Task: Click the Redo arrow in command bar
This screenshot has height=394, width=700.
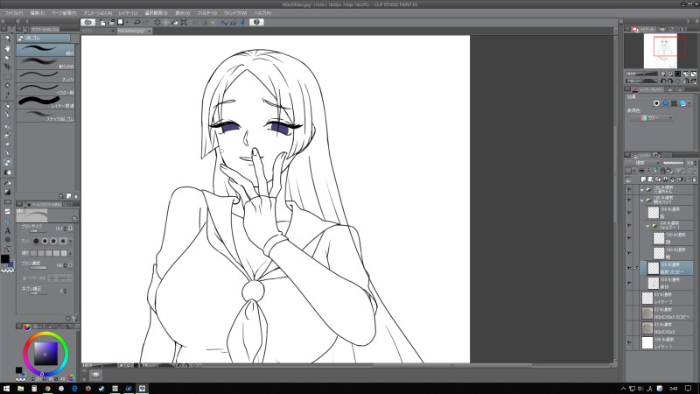Action: coord(145,22)
